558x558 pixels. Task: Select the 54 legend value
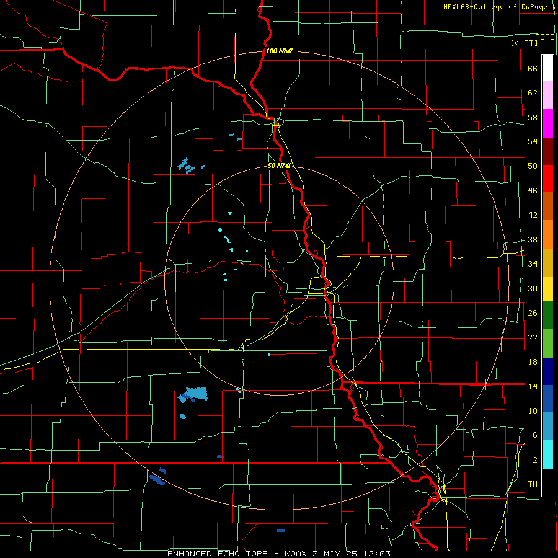point(533,141)
